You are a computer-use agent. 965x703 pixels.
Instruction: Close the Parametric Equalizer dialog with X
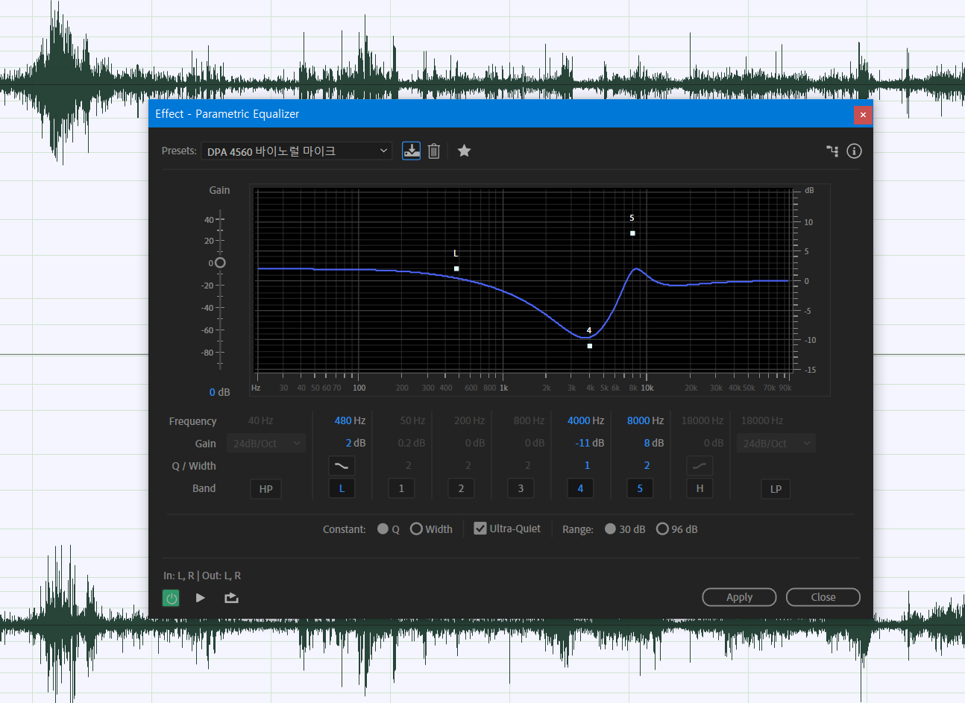click(x=863, y=114)
